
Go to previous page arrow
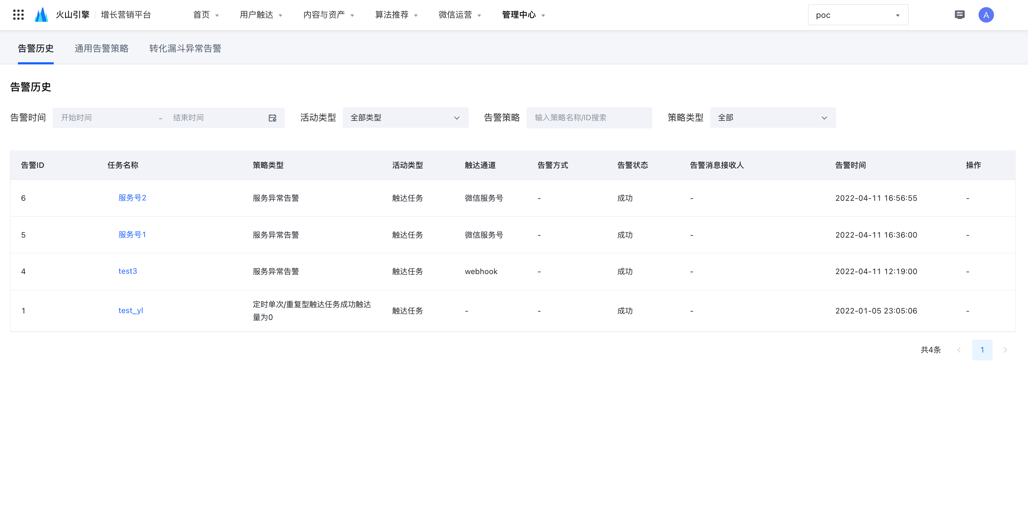(959, 350)
